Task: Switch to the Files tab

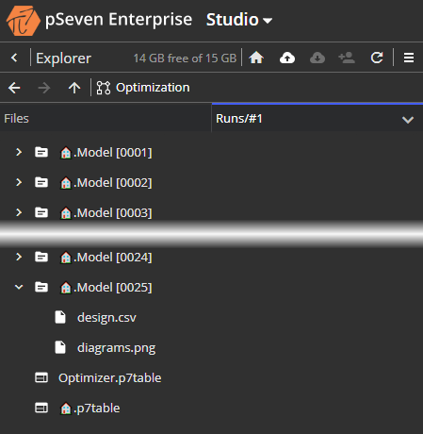Action: [x=106, y=119]
